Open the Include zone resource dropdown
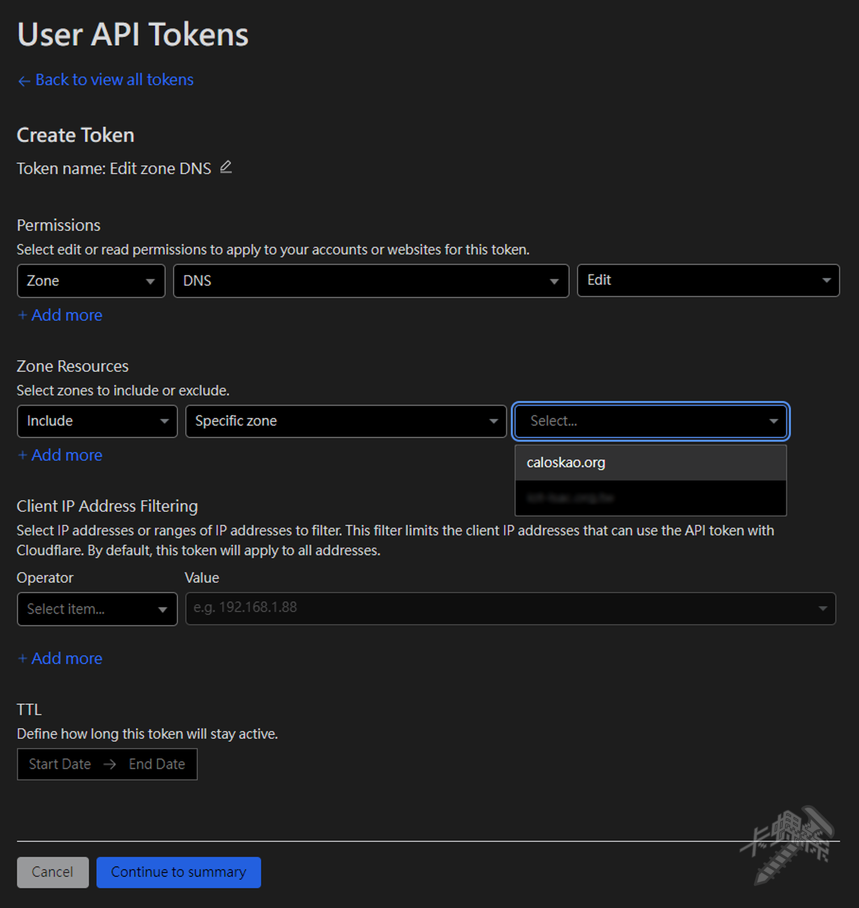 [x=97, y=421]
